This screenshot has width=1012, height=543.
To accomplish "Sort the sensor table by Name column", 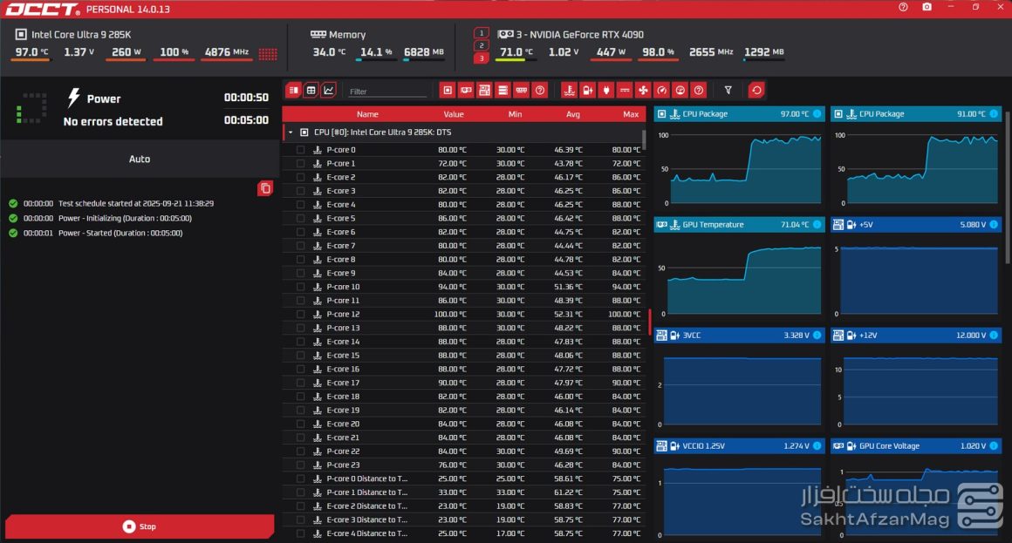I will [x=367, y=114].
